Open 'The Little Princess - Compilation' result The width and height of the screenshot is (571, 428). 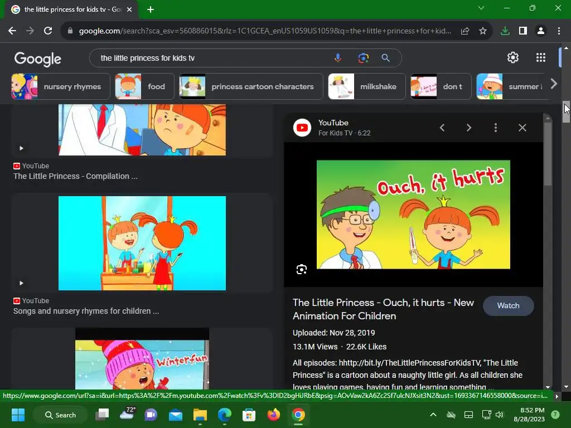pos(75,176)
